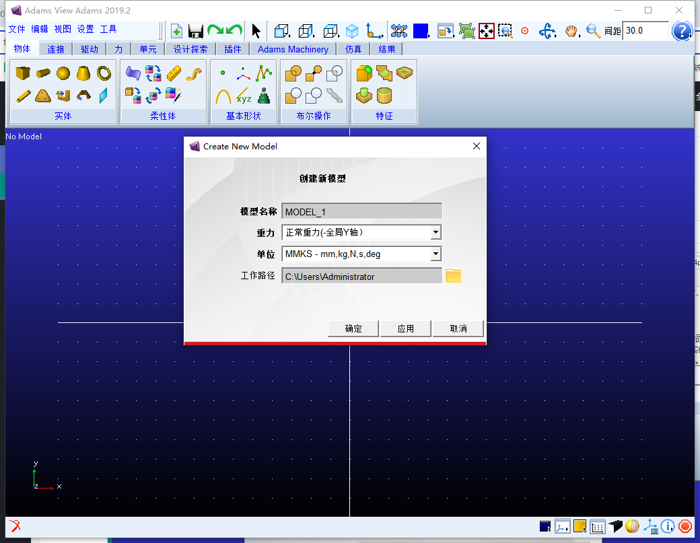Expand the 重力 gravity dropdown
Image resolution: width=700 pixels, height=543 pixels.
(x=435, y=232)
